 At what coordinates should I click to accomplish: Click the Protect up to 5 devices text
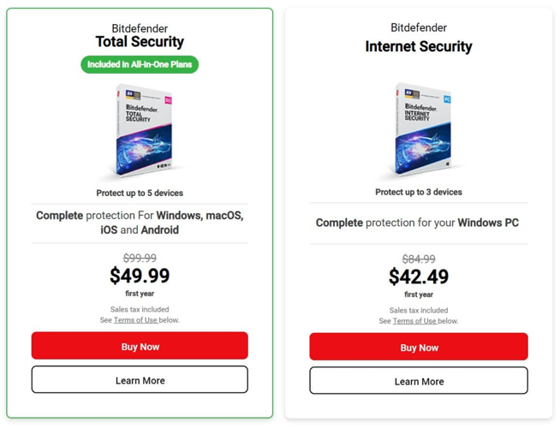click(x=140, y=193)
